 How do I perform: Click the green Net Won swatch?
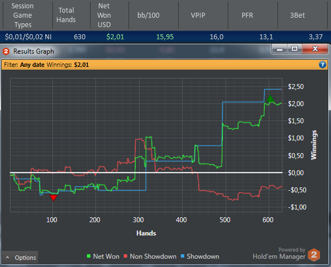89,256
